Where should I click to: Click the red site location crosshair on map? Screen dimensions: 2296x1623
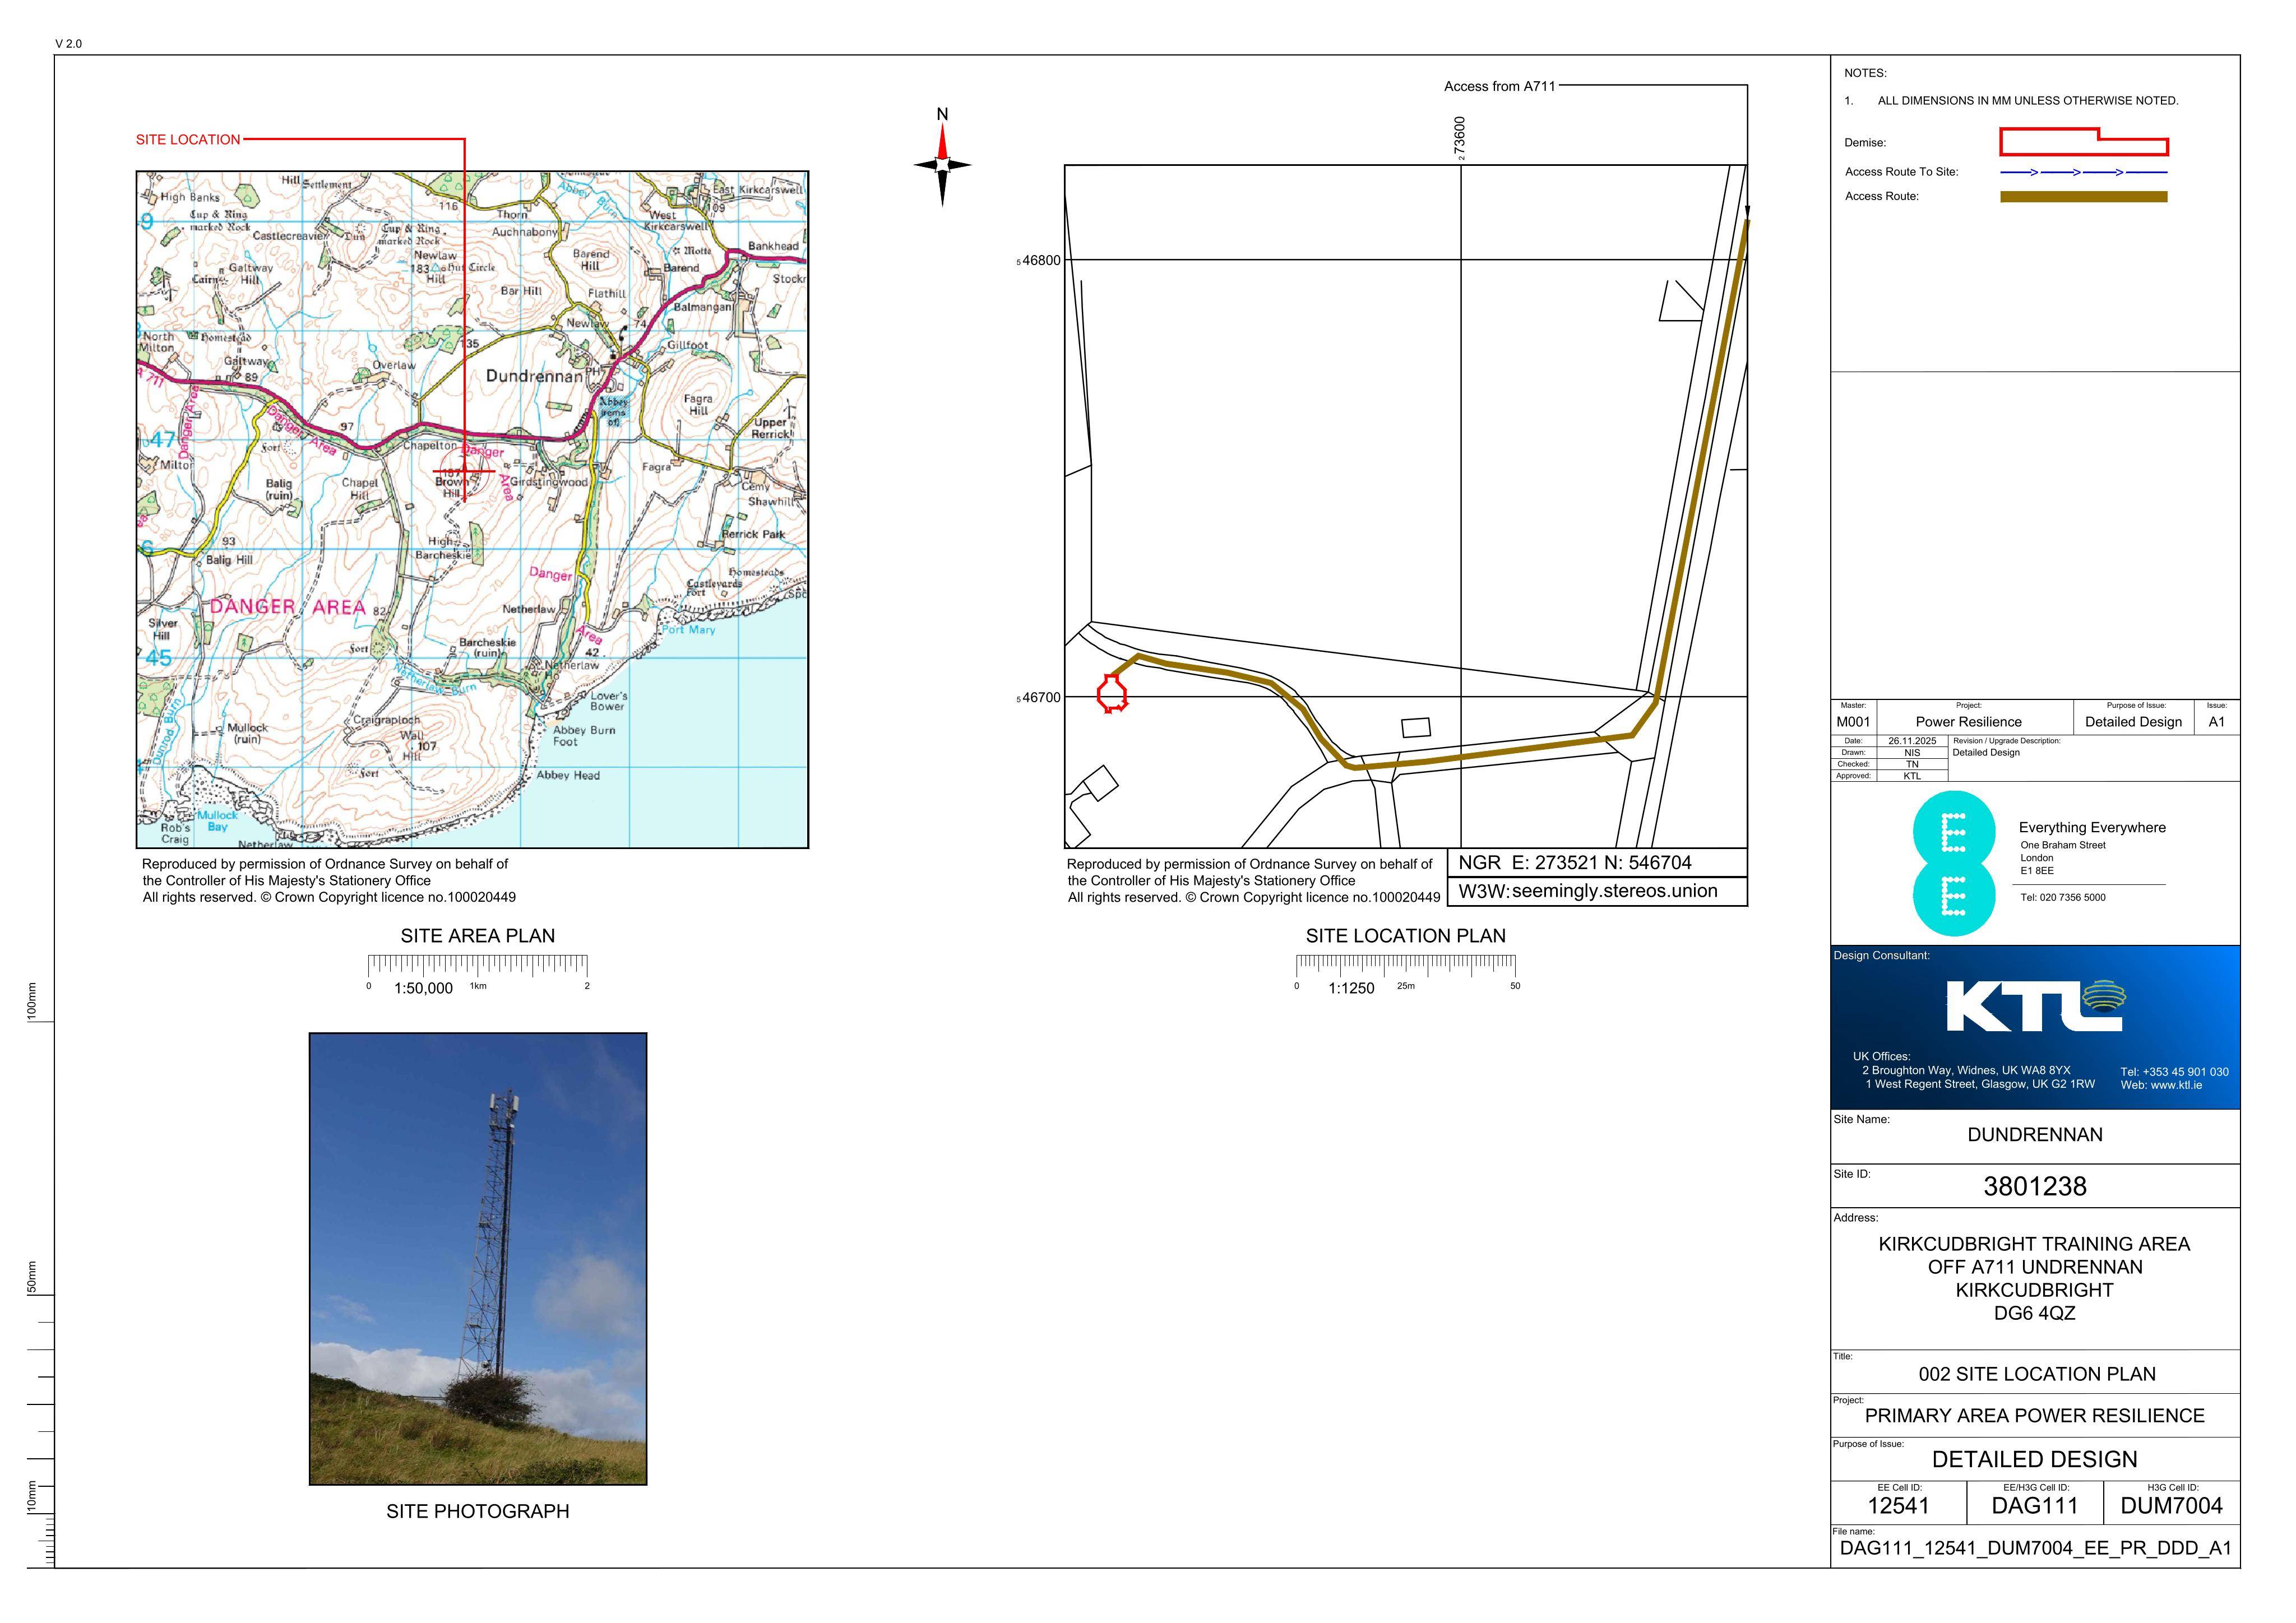point(464,470)
